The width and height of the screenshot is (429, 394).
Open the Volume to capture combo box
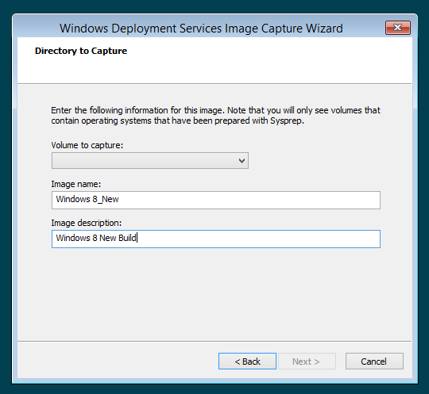150,161
